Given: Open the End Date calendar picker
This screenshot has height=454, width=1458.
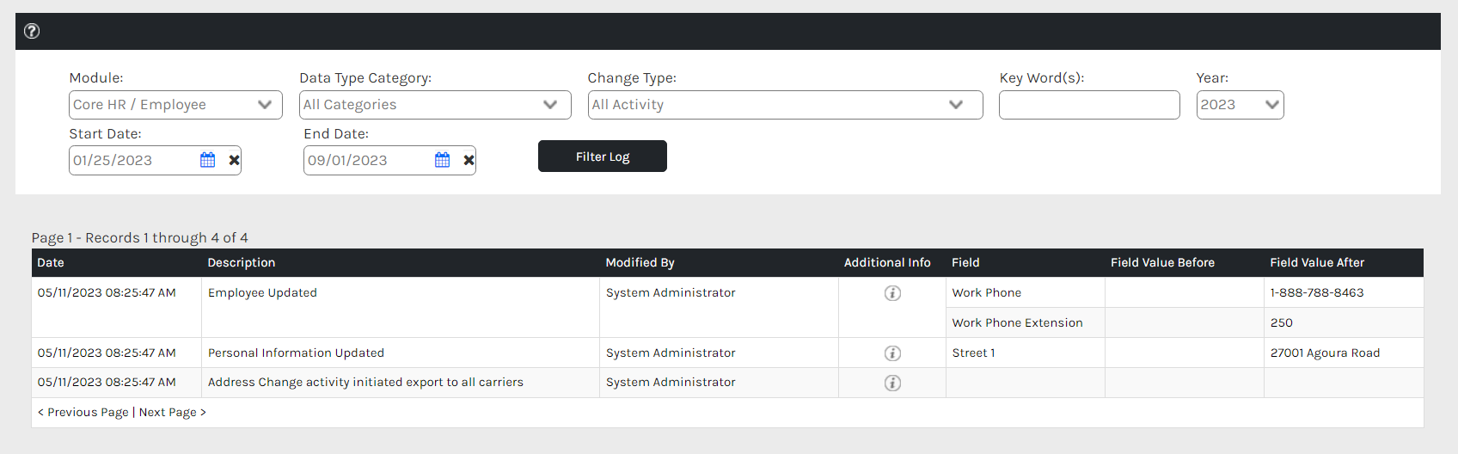Looking at the screenshot, I should pos(443,160).
